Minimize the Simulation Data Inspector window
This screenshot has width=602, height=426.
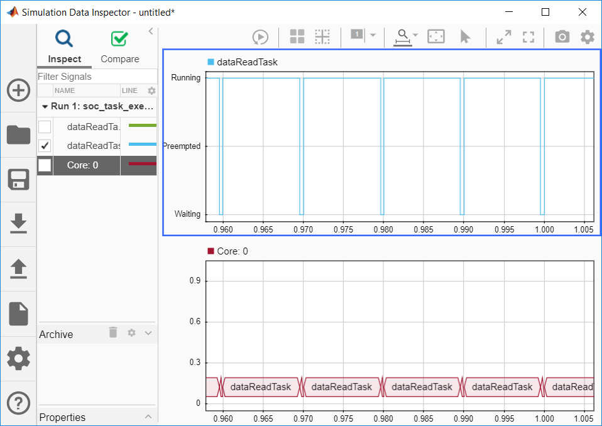[509, 12]
